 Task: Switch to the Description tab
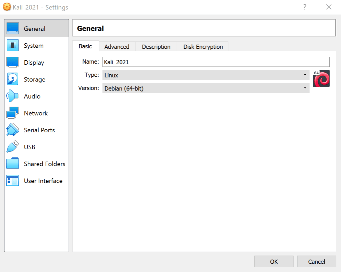(156, 47)
